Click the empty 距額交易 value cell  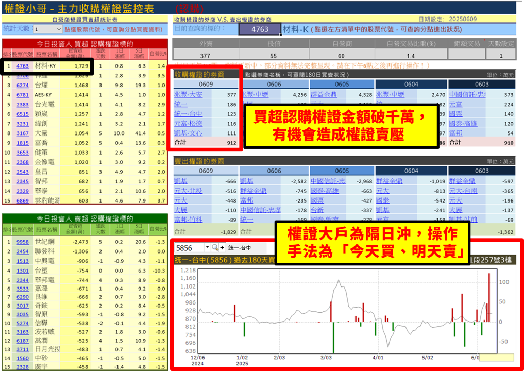point(466,55)
